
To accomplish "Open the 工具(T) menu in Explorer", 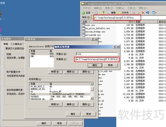I will 131,8.
